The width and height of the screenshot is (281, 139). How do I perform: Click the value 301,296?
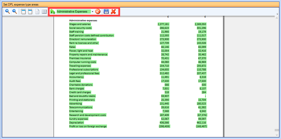(201, 28)
